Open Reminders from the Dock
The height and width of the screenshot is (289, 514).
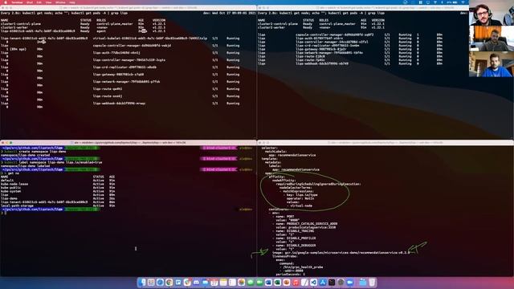[x=232, y=282]
